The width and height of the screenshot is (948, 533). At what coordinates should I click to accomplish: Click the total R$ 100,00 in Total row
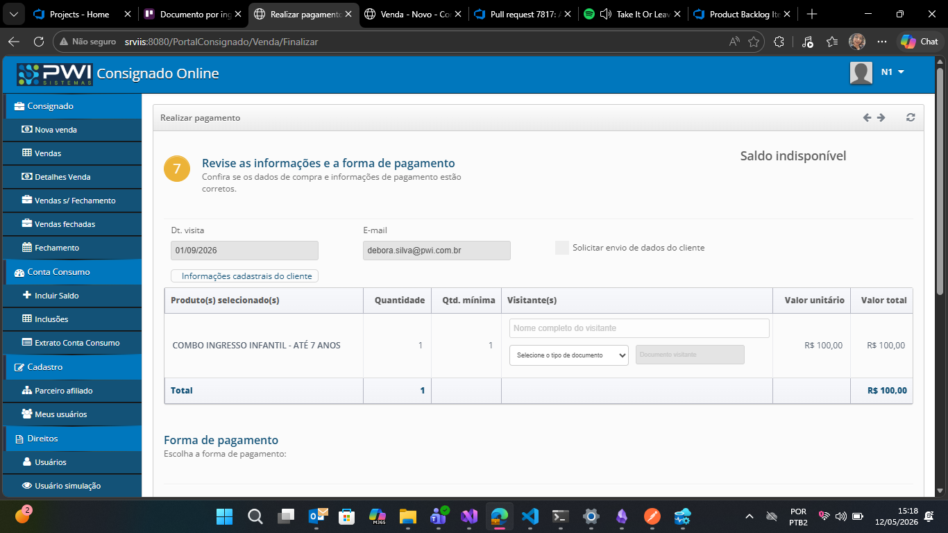pyautogui.click(x=887, y=391)
